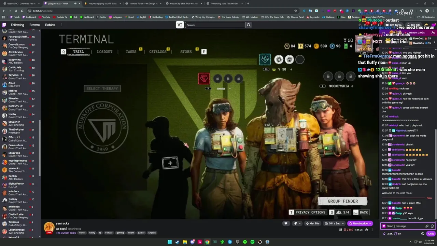Open Discord from the taskbar
This screenshot has height=246, width=437.
(x=192, y=242)
